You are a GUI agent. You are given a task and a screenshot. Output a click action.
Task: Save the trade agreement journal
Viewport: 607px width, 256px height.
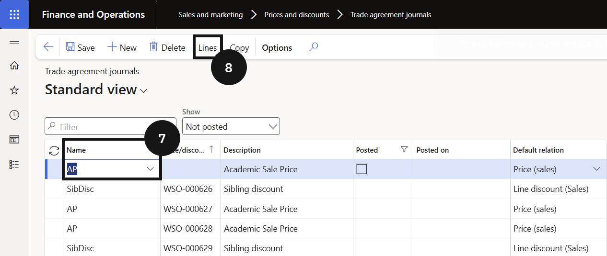tap(80, 47)
